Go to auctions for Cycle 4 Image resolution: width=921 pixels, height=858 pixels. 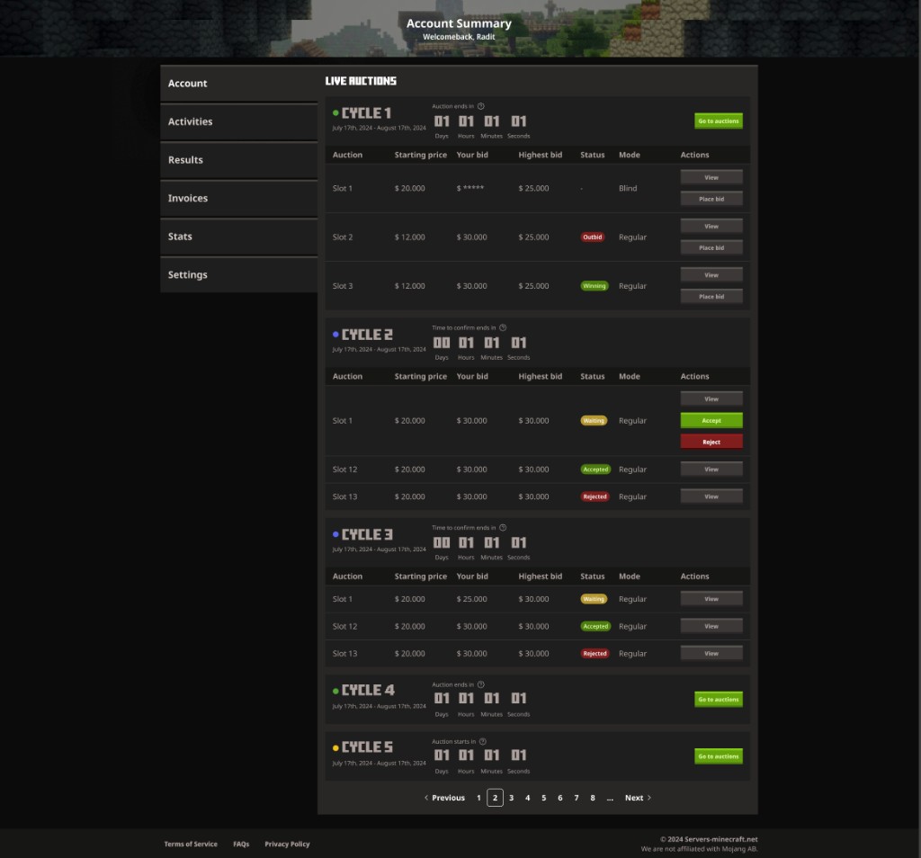tap(719, 700)
